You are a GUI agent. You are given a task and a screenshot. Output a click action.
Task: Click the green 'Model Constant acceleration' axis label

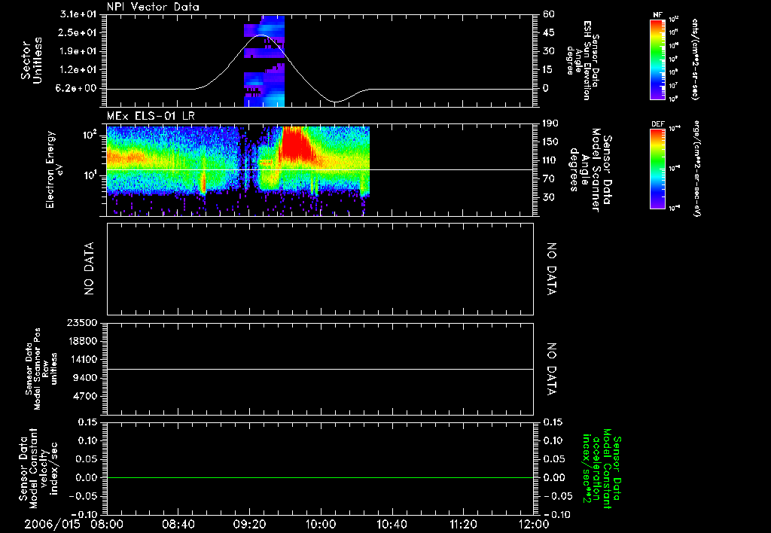pos(602,469)
